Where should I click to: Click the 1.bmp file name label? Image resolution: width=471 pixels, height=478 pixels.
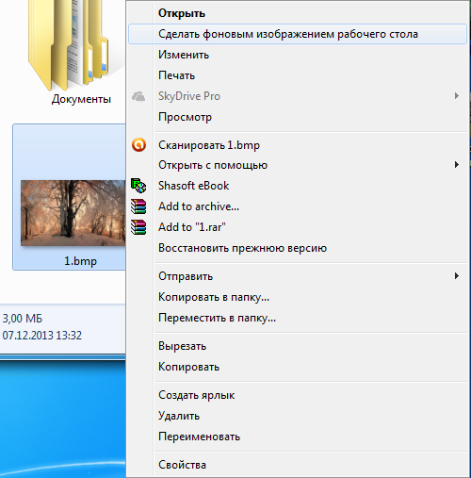coord(80,261)
